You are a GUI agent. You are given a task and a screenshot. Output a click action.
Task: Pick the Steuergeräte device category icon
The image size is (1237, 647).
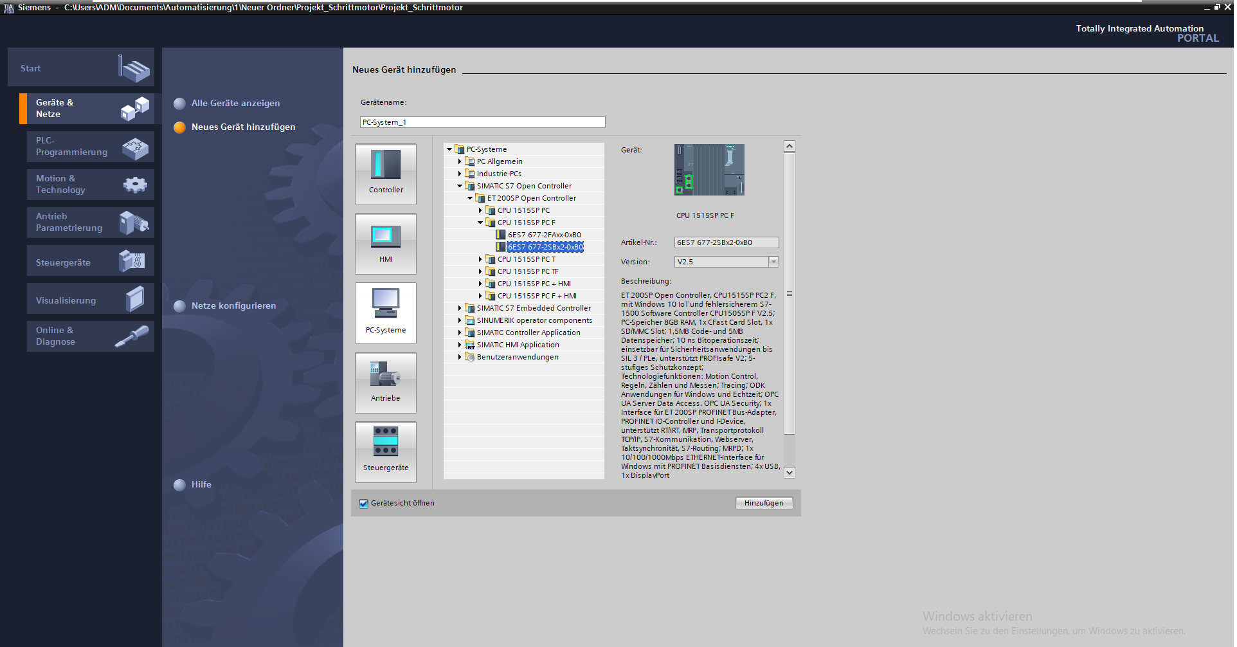tap(386, 451)
